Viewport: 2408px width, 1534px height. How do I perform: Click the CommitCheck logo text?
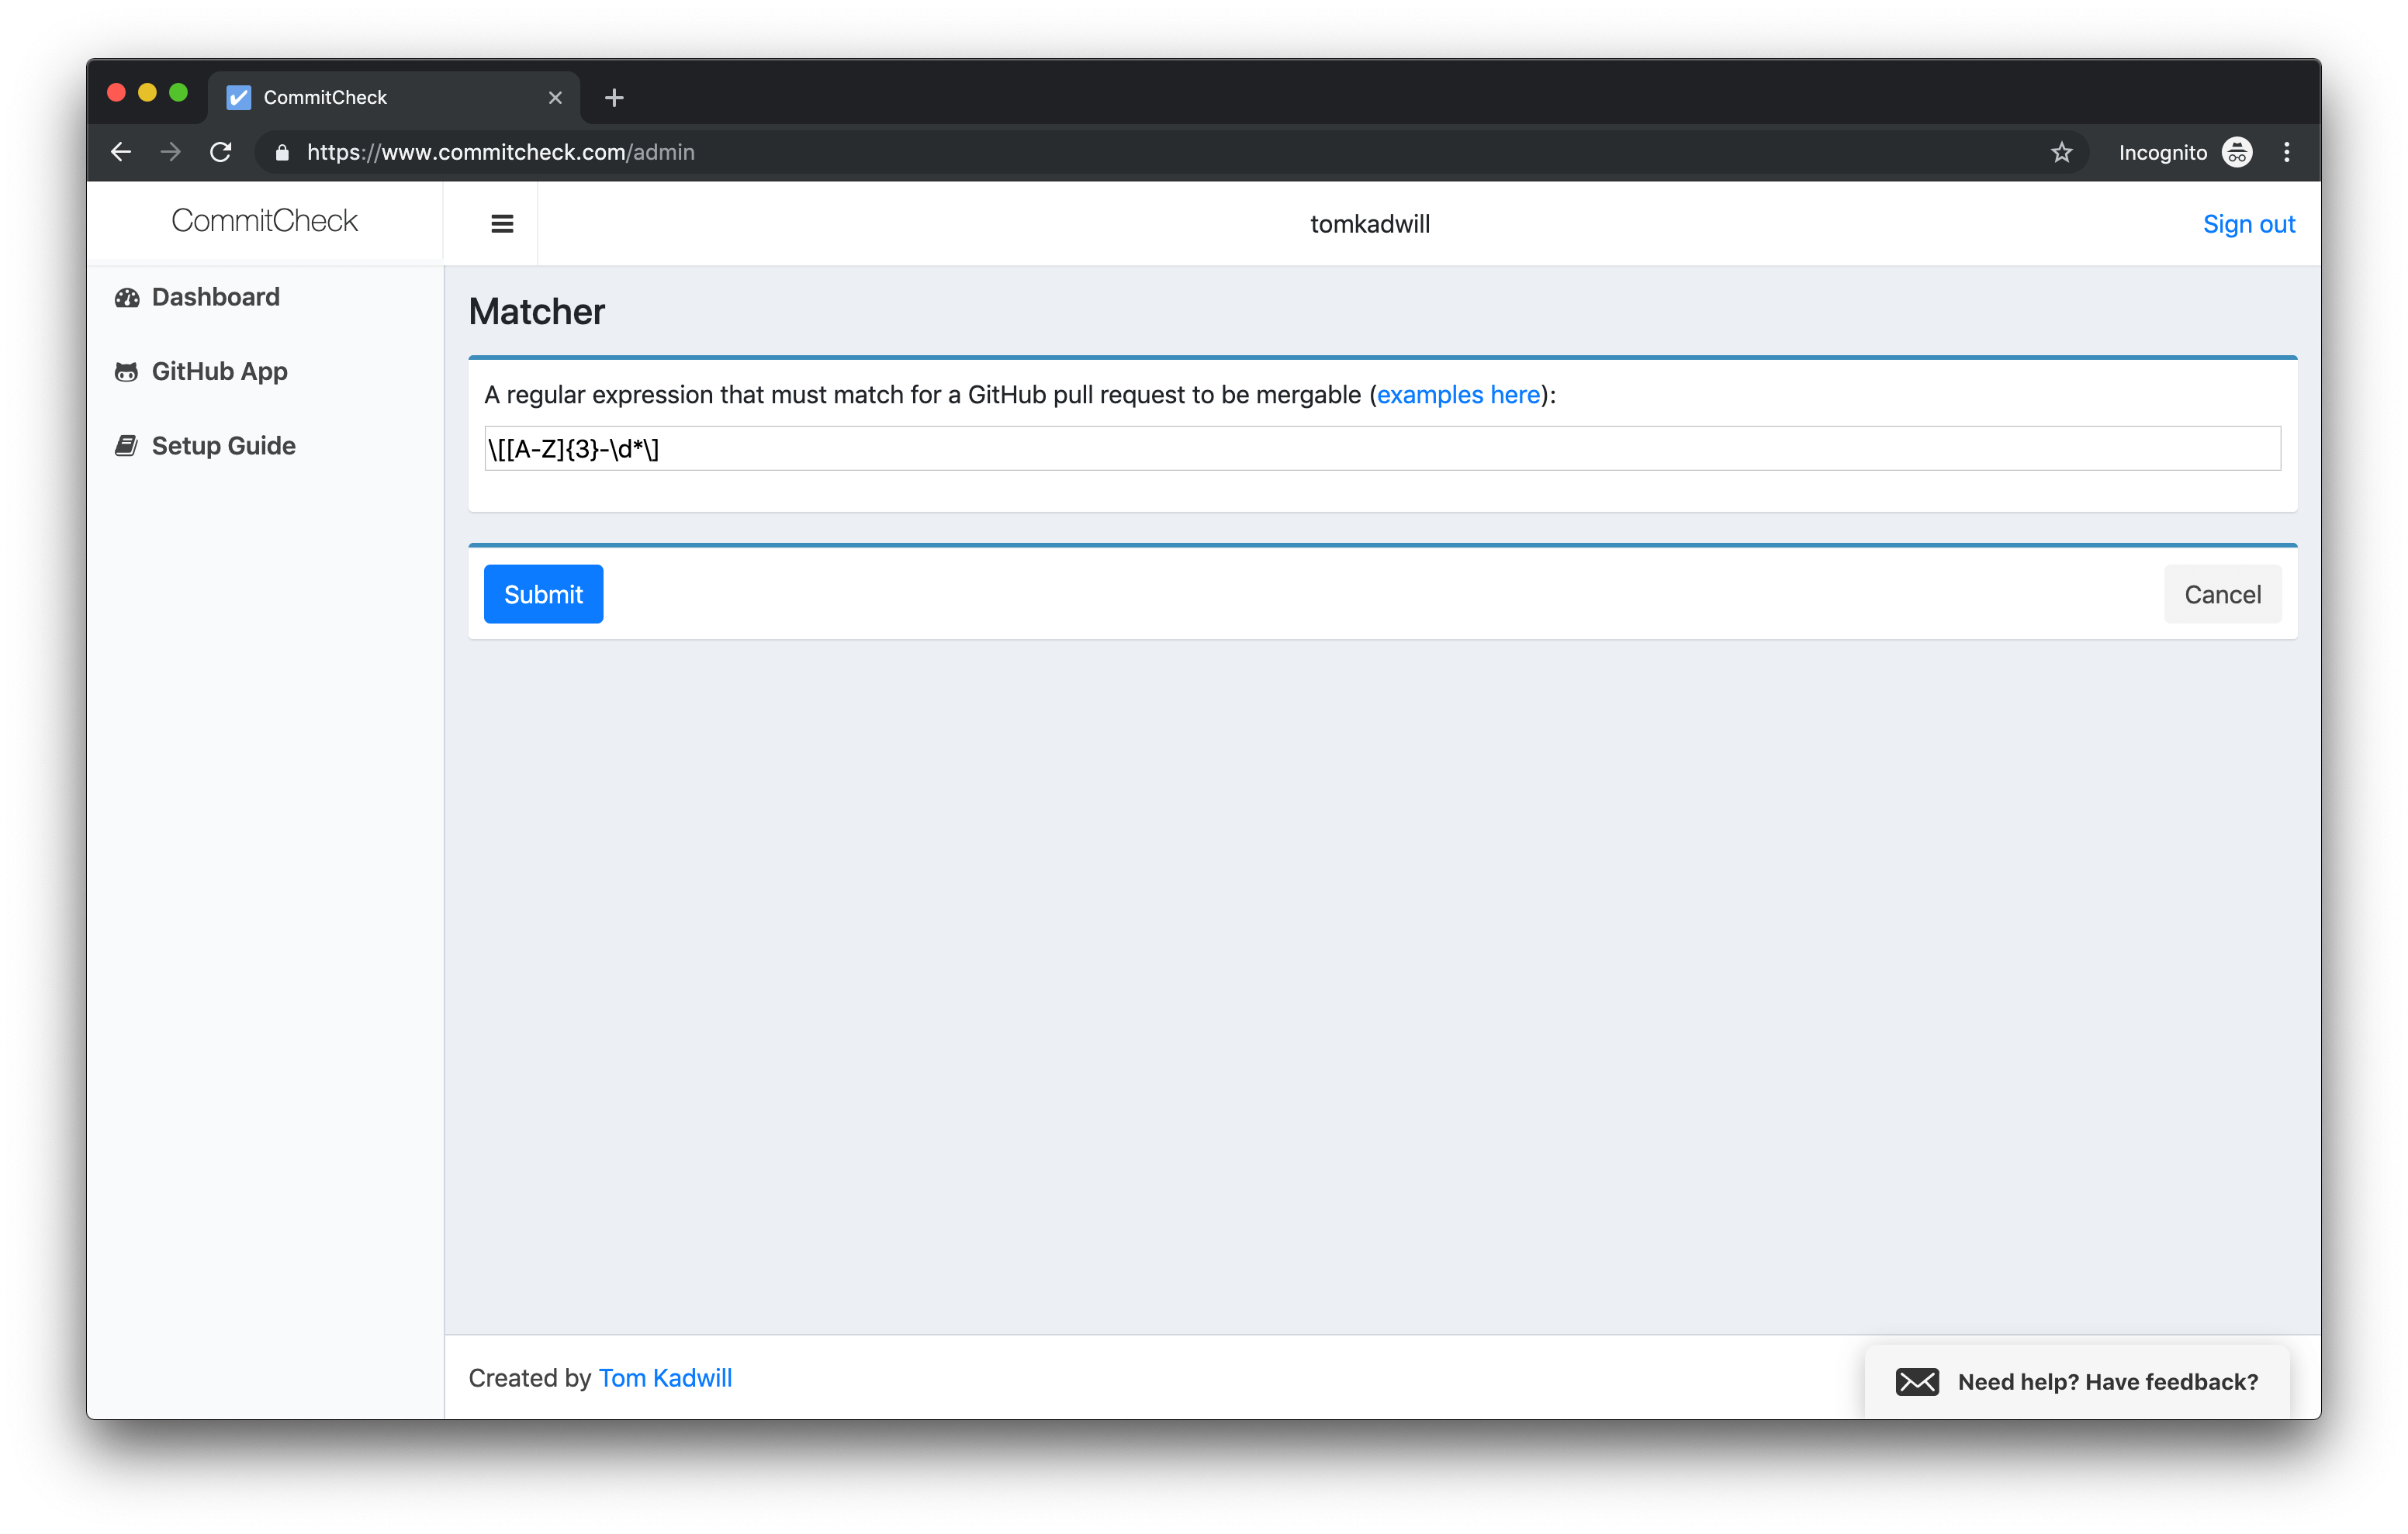point(264,220)
